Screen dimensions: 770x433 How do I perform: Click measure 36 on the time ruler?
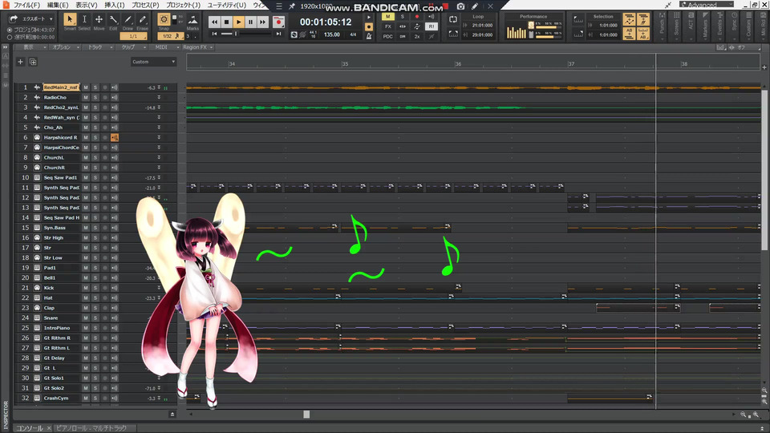coord(458,64)
